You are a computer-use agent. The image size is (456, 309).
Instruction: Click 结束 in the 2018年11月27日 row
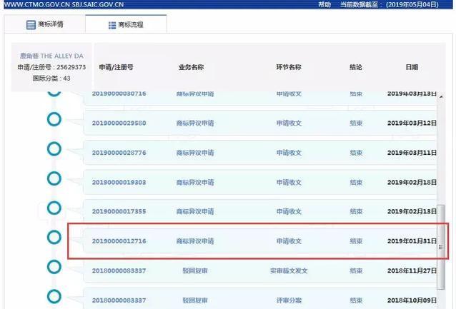pyautogui.click(x=356, y=270)
